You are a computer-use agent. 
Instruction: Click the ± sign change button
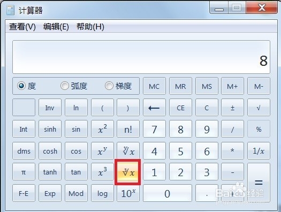coord(232,108)
